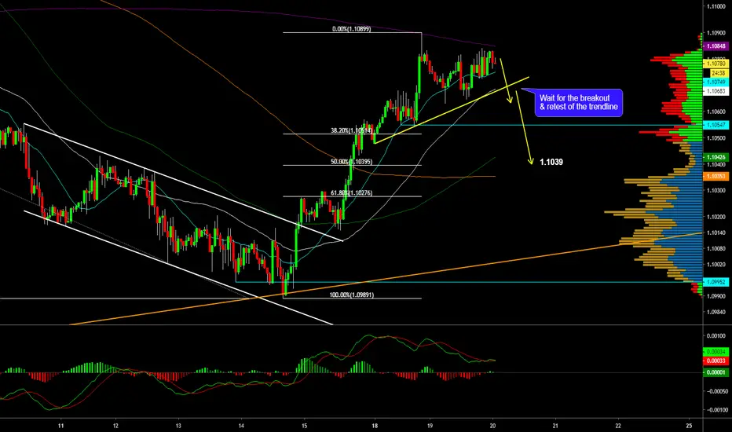Click date 14 on the time axis
The image size is (732, 432).
[241, 426]
